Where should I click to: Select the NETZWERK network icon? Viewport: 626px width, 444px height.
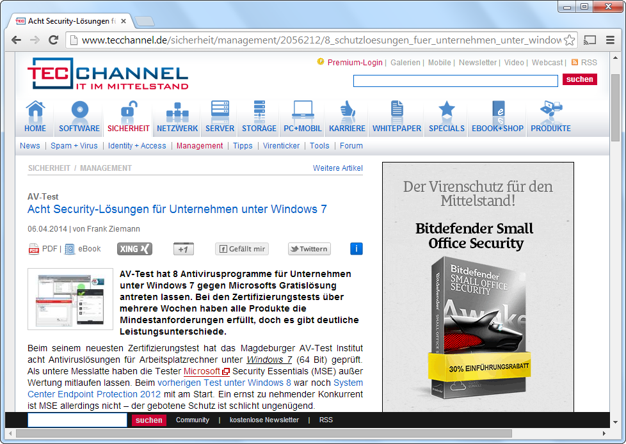pos(177,111)
